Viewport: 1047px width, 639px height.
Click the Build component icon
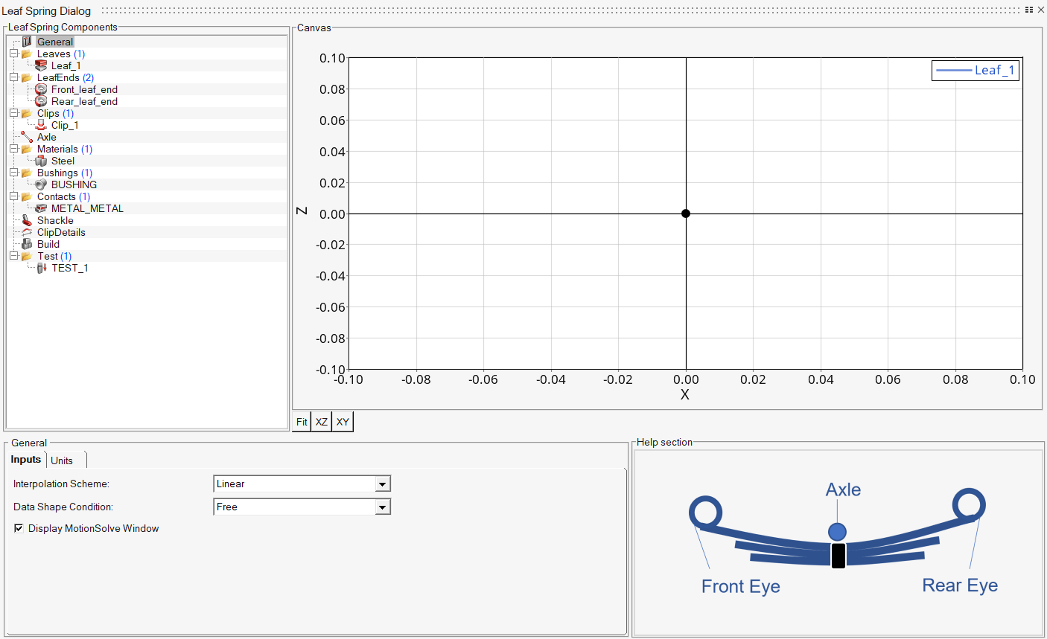click(28, 244)
